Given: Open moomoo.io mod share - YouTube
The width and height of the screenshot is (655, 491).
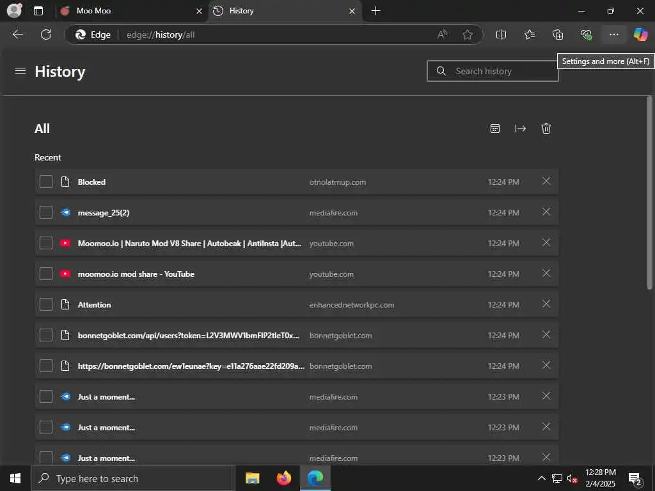Looking at the screenshot, I should pos(136,274).
